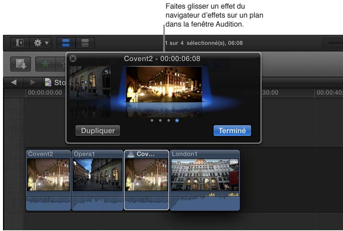Image resolution: width=343 pixels, height=231 pixels.
Task: Click the project document icon
Action: 48,82
